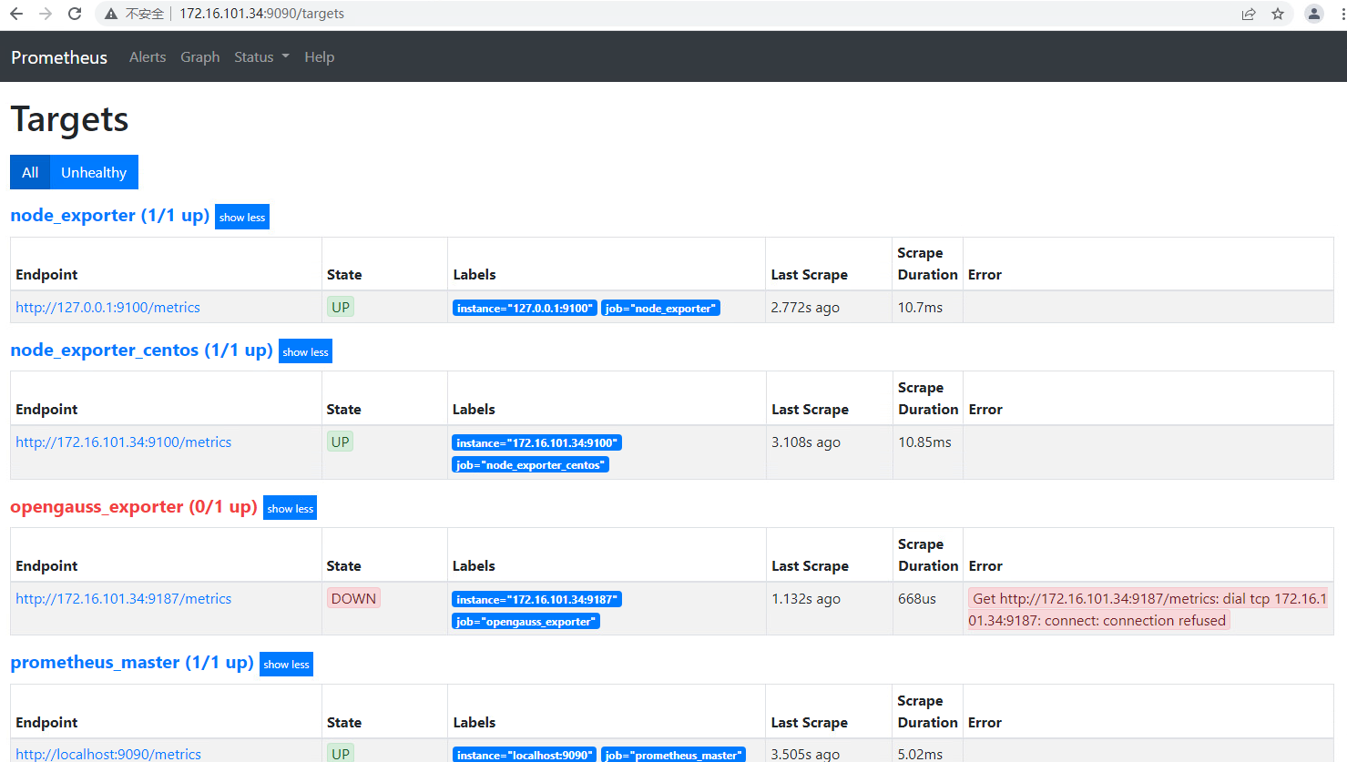Select the All targets filter
Screen dimensions: 1347x762
(30, 172)
